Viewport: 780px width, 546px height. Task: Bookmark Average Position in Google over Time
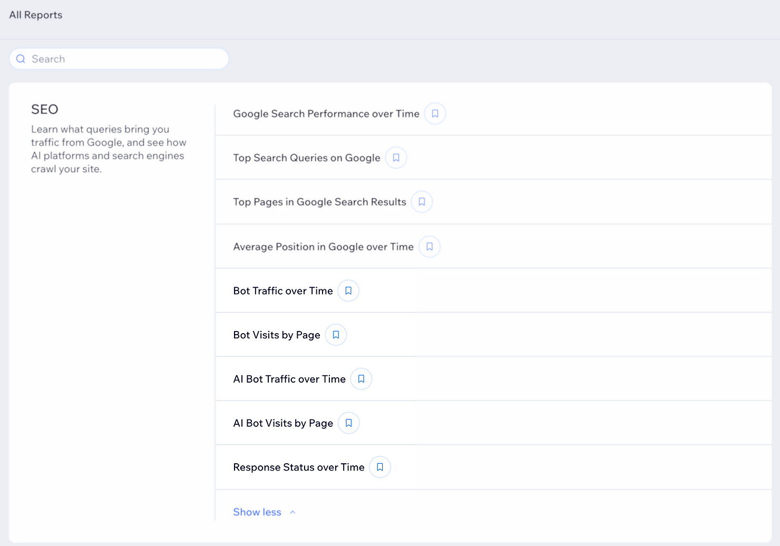point(430,247)
